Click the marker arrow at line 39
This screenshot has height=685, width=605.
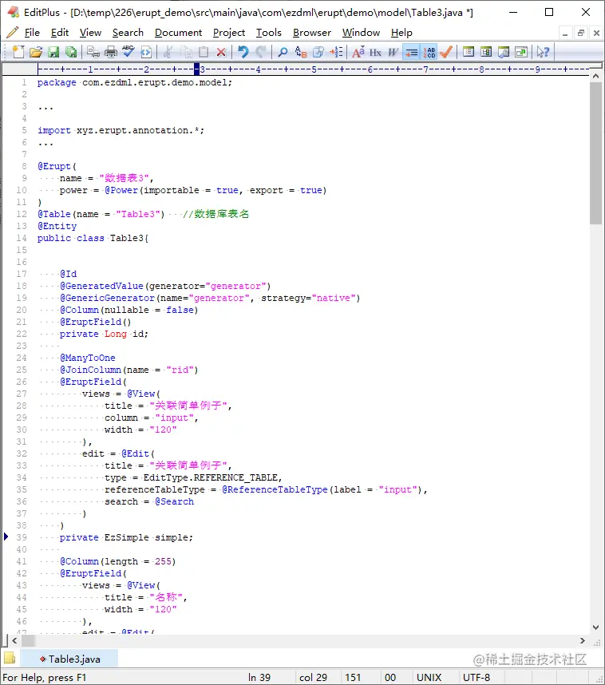click(x=6, y=537)
